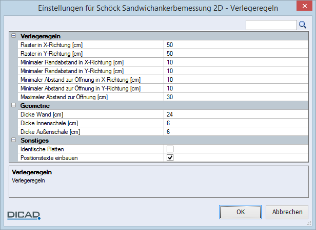
Task: Select 'Maximaler Abstand zur Öffnung [cm]' label
Action: tap(64, 97)
